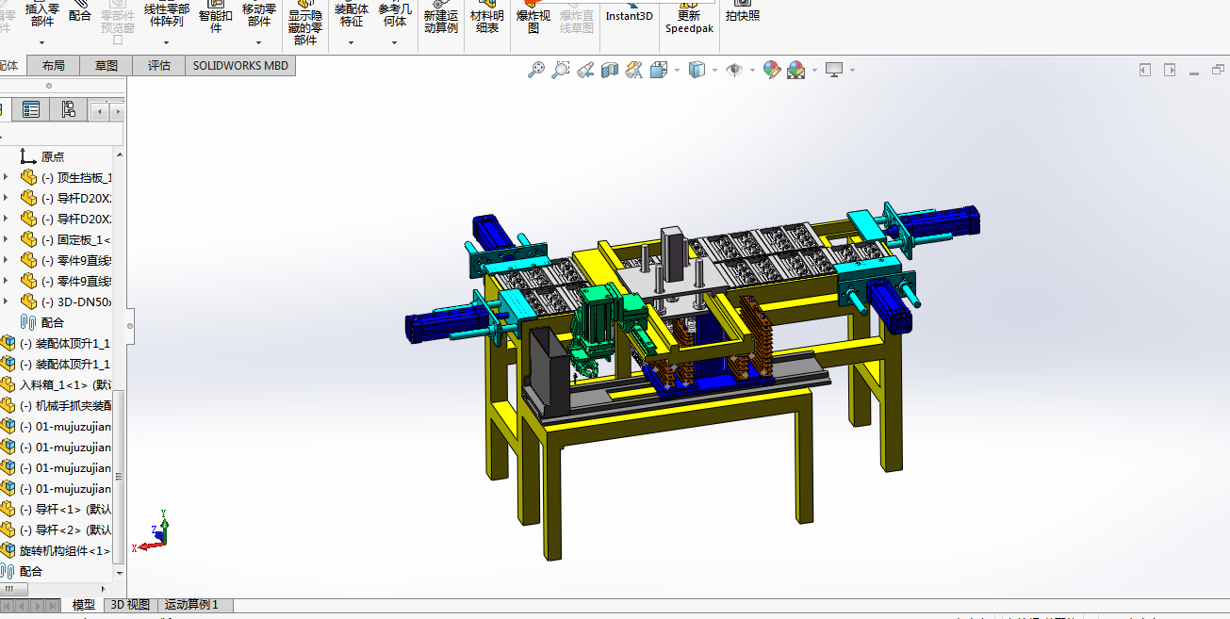Screen dimensions: 1230x619
Task: Expand the 3D-DN50 component node
Action: 7,302
